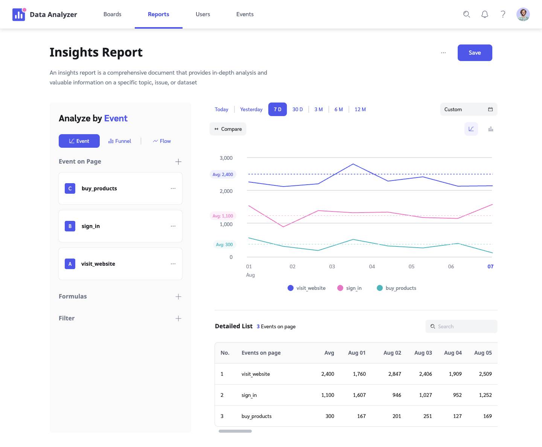The width and height of the screenshot is (542, 447).
Task: Click the search magnifier icon in header
Action: (466, 14)
